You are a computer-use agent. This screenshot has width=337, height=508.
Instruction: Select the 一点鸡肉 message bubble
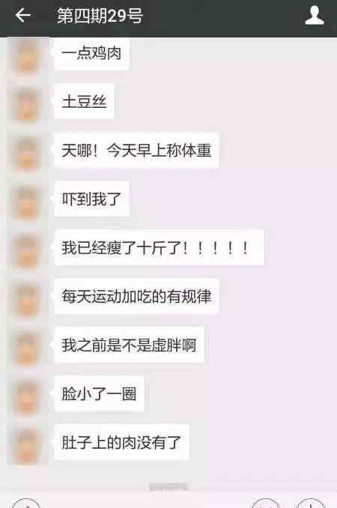point(92,53)
